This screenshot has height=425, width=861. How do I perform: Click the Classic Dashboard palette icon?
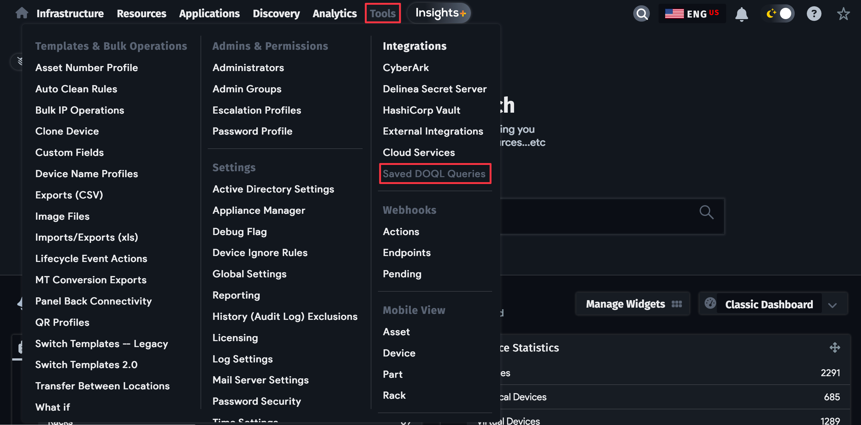(710, 303)
